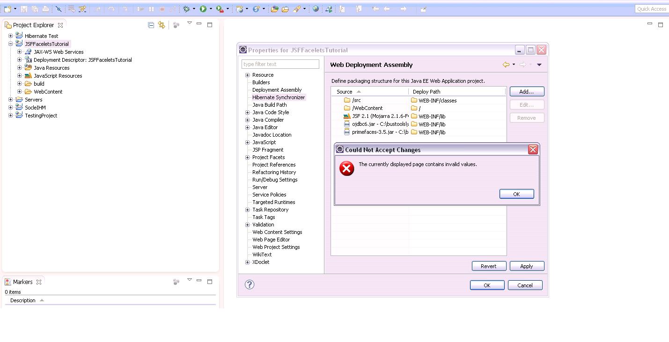
Task: Open Project Explorer view menu triangle
Action: click(x=189, y=23)
